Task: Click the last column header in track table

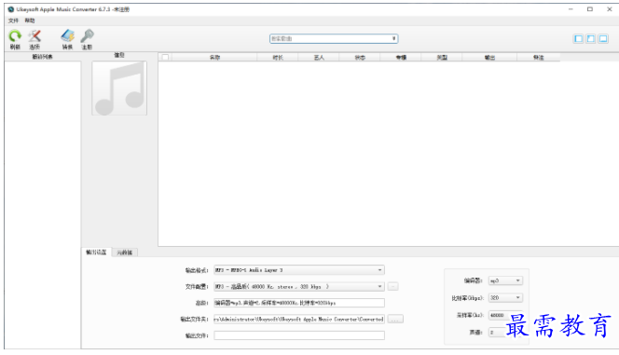Action: coord(539,57)
